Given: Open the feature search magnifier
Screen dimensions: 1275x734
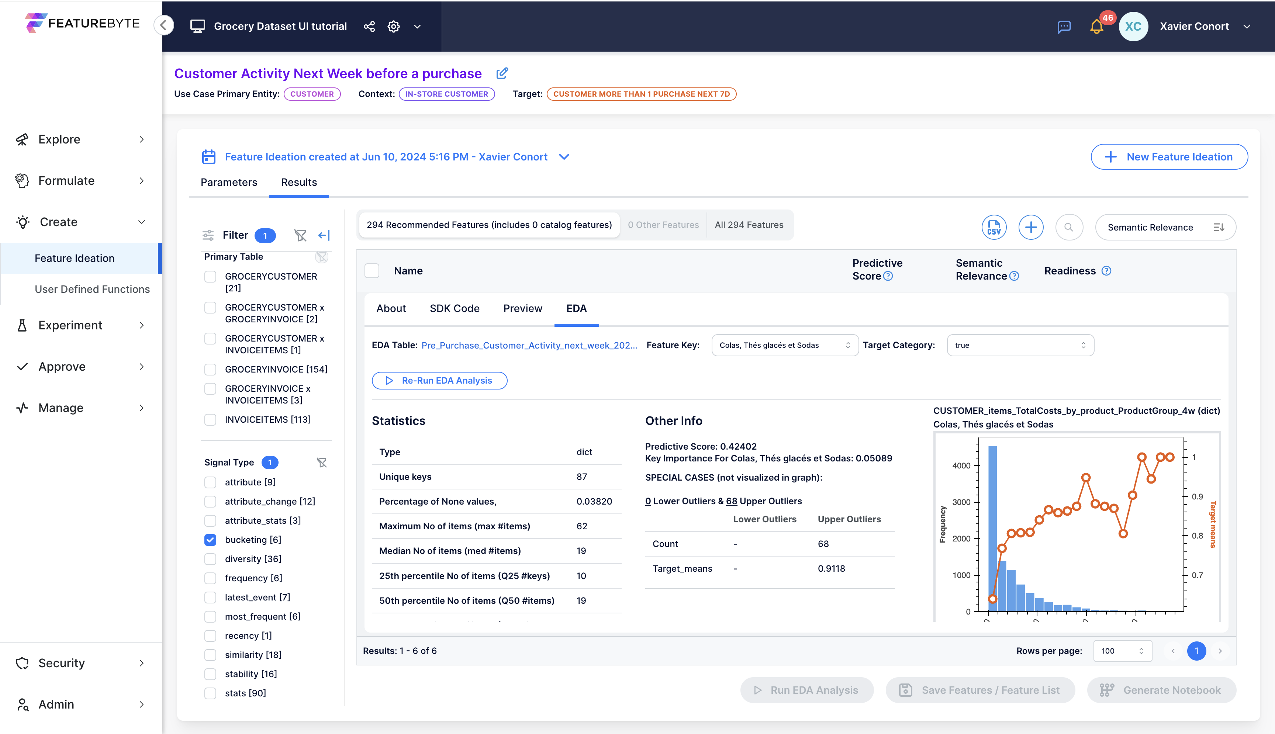Looking at the screenshot, I should pyautogui.click(x=1069, y=227).
